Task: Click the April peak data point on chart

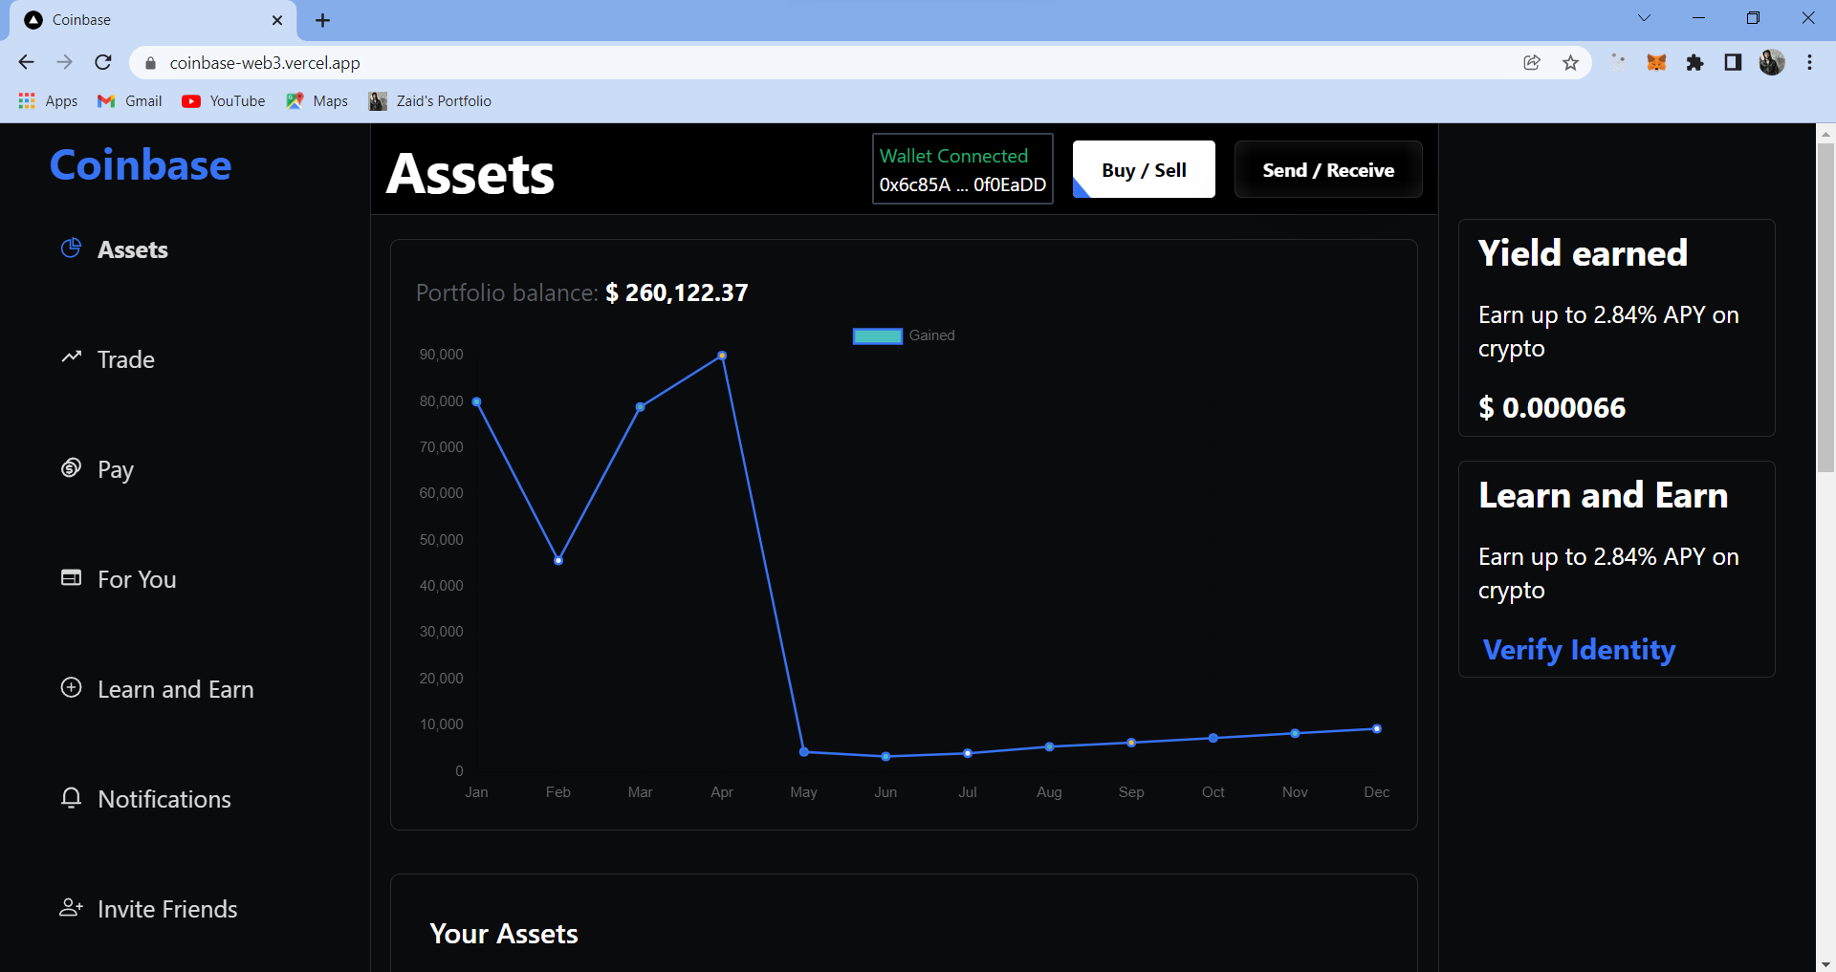Action: pyautogui.click(x=722, y=356)
